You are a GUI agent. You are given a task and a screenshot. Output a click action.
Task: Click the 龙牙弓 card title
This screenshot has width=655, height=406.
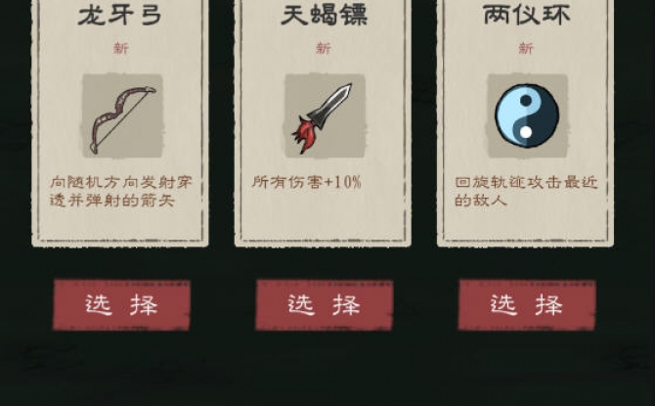click(120, 15)
